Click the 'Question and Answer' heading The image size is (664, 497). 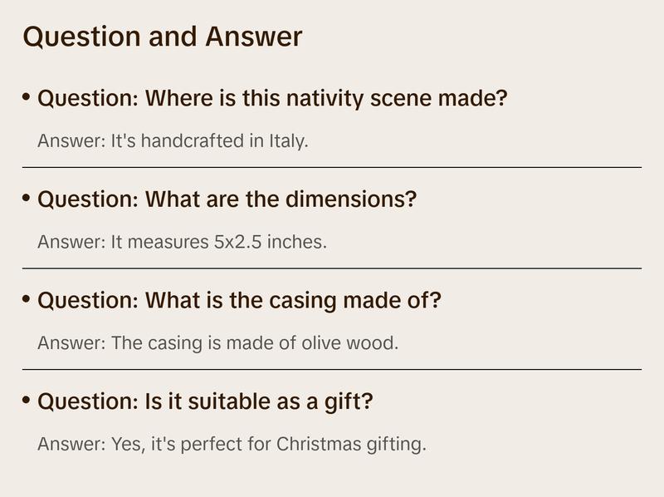coord(163,37)
